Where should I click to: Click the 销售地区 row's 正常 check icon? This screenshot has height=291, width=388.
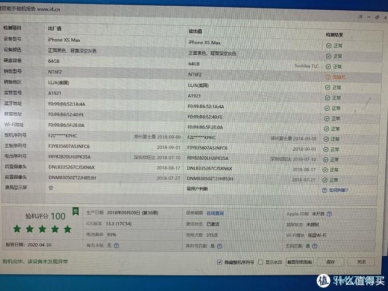tap(328, 87)
